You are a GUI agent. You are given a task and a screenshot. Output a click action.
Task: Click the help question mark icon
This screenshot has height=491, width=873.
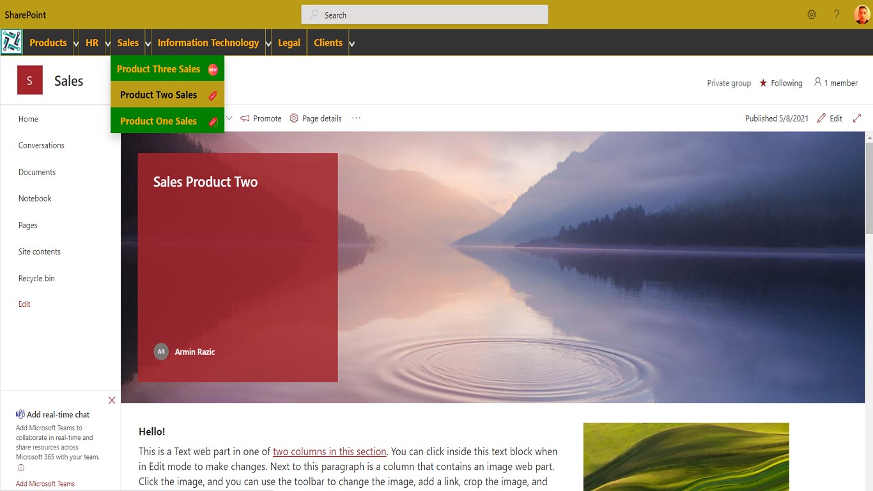(x=837, y=15)
